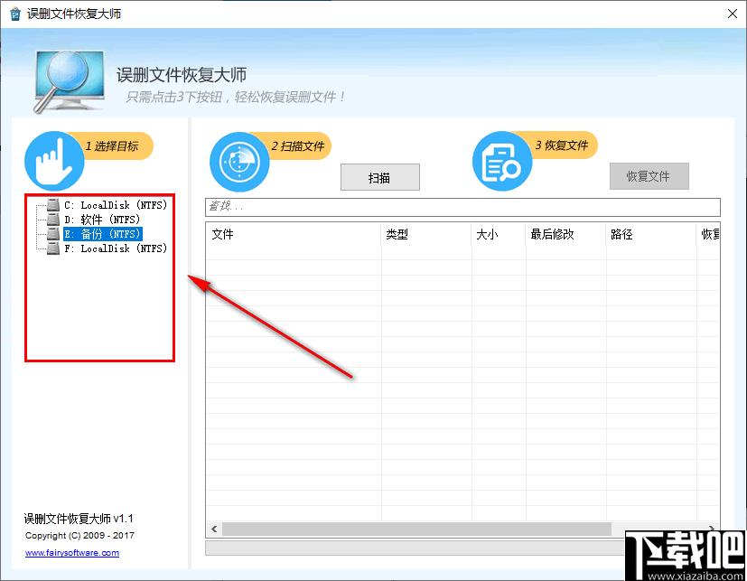Select E: 备份 (NTFS) drive
Image resolution: width=747 pixels, height=581 pixels.
point(102,234)
